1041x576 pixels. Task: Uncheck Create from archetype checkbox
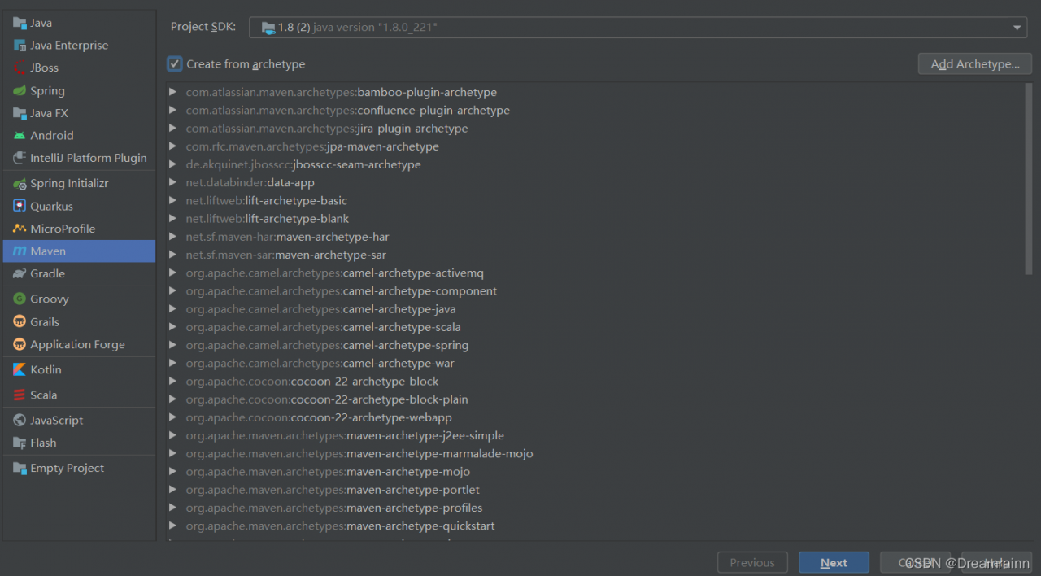pos(175,63)
